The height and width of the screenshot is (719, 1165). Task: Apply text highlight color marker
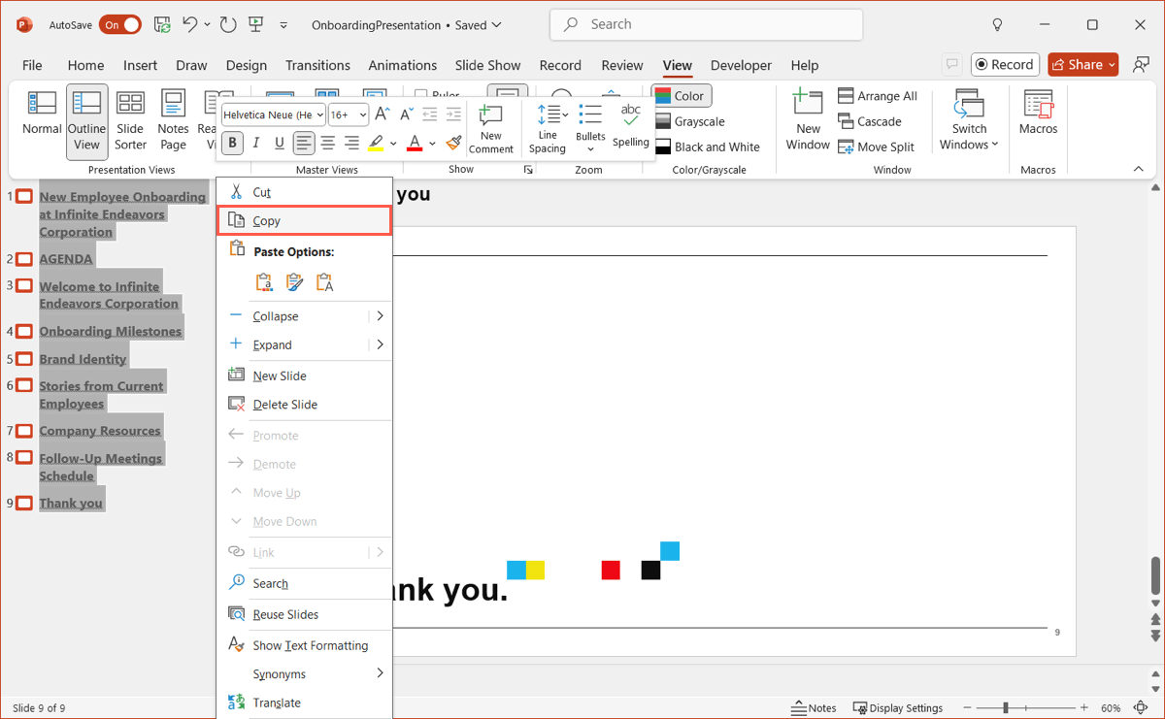[376, 143]
